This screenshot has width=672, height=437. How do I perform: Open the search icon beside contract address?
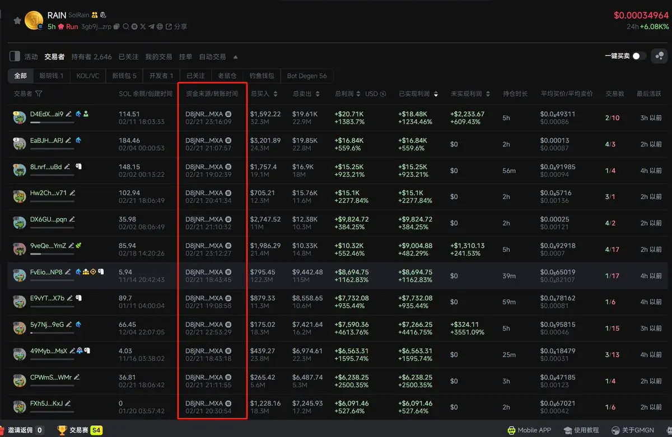click(x=126, y=27)
